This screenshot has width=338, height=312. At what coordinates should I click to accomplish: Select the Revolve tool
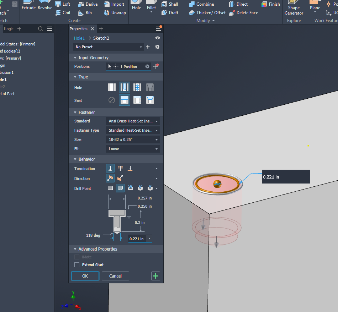pyautogui.click(x=45, y=5)
